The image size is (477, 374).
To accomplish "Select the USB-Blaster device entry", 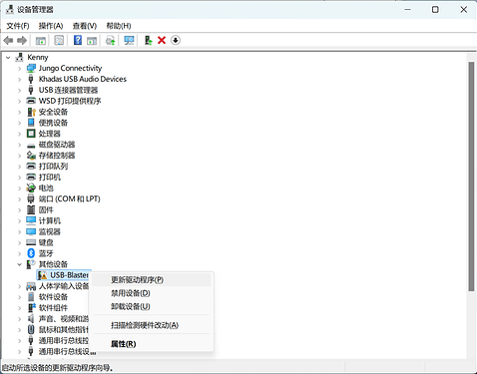I will pos(63,275).
